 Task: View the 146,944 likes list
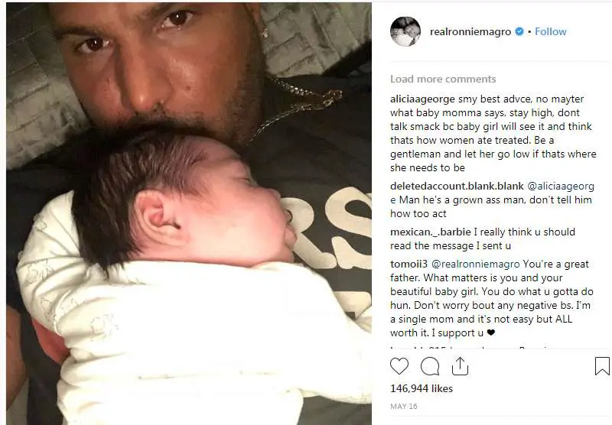coord(422,388)
